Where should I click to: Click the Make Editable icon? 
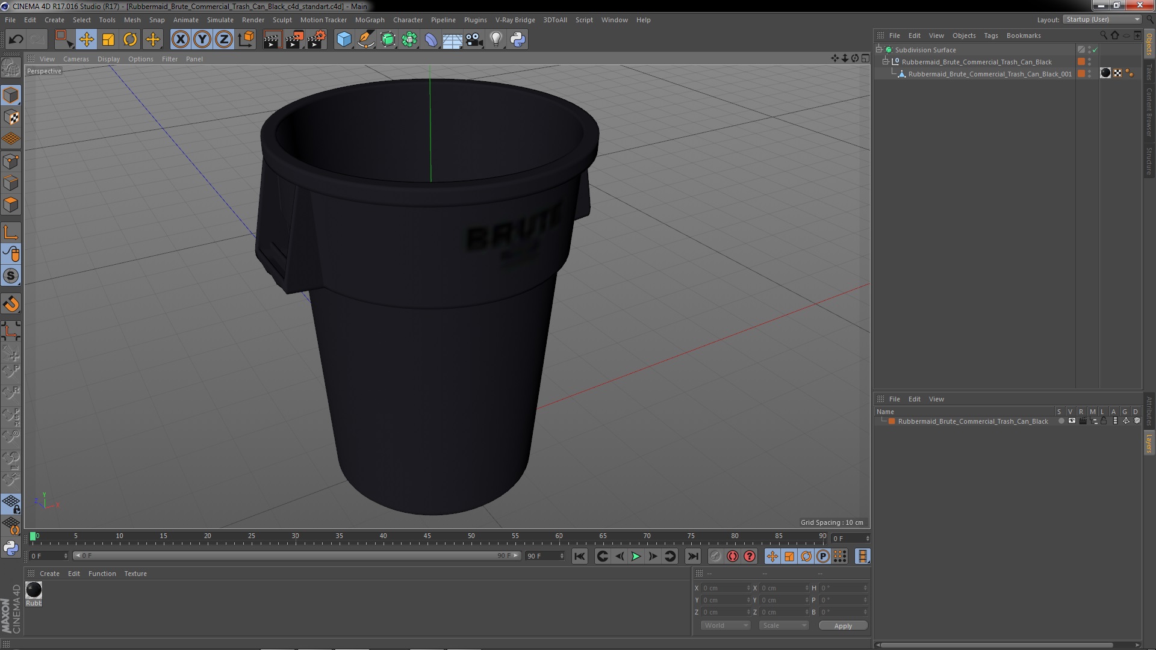click(x=11, y=67)
